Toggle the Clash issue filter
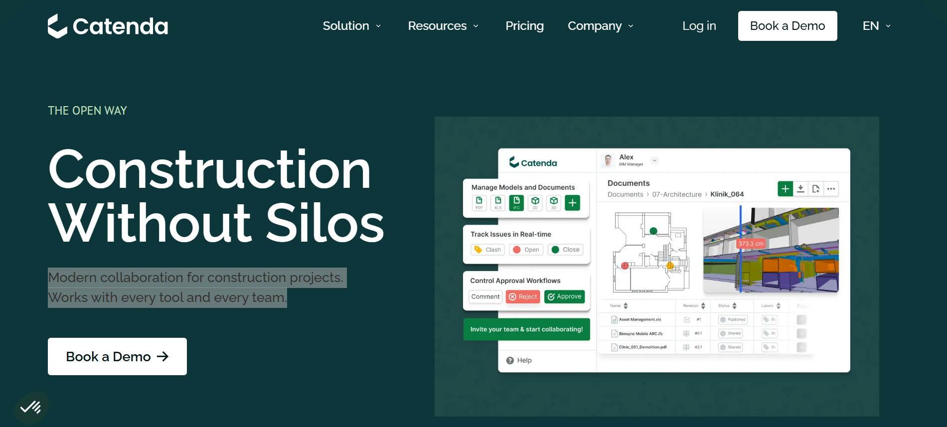 [x=487, y=250]
